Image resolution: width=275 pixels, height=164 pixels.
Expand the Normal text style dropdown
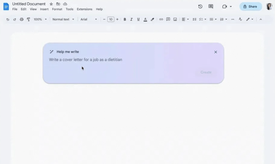(x=63, y=19)
